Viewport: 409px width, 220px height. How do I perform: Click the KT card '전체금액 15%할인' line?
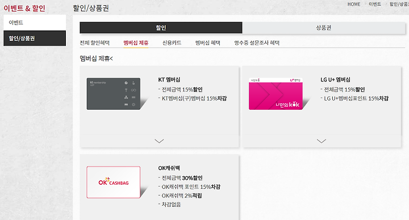pyautogui.click(x=182, y=89)
